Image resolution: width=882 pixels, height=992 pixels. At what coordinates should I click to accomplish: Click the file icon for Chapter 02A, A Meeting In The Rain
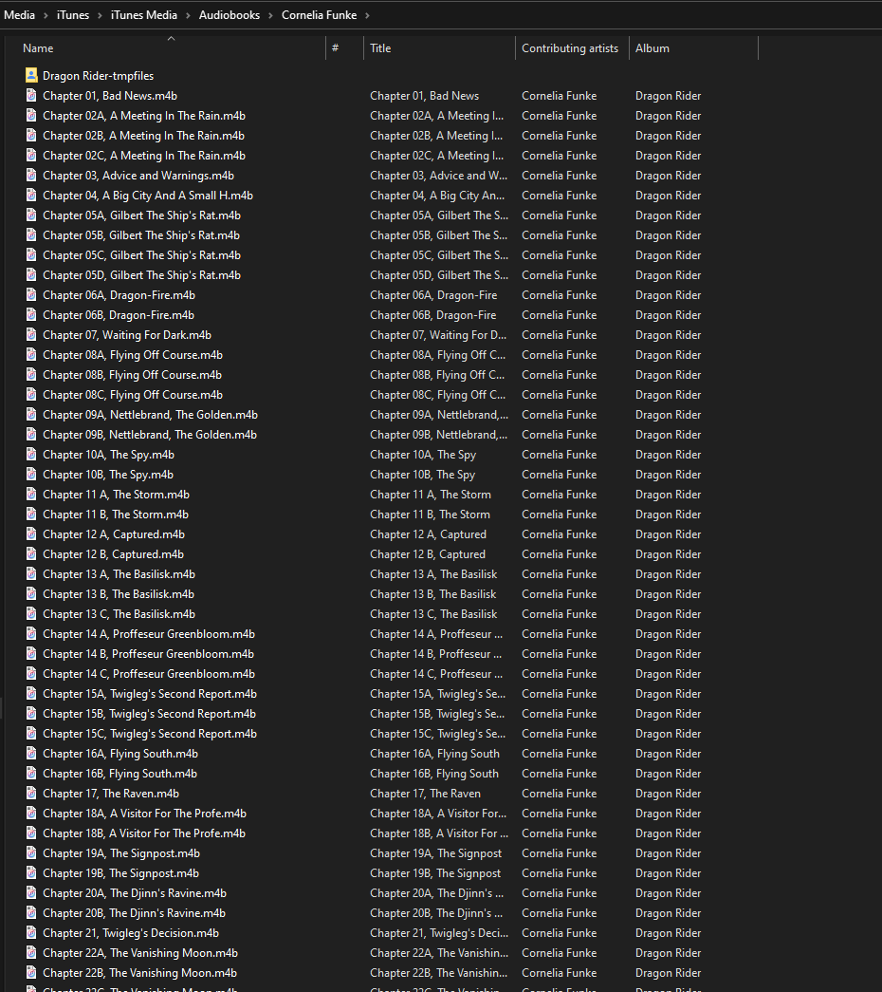[x=31, y=115]
